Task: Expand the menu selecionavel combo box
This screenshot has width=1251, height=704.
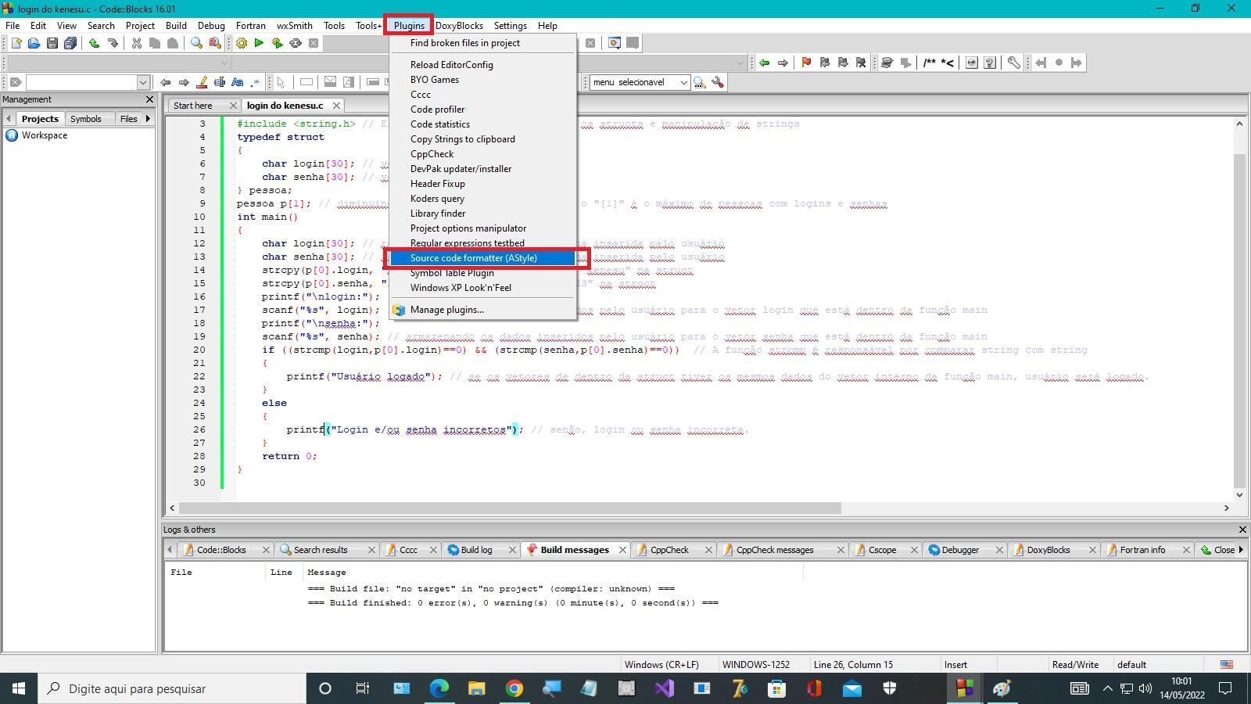Action: tap(683, 82)
